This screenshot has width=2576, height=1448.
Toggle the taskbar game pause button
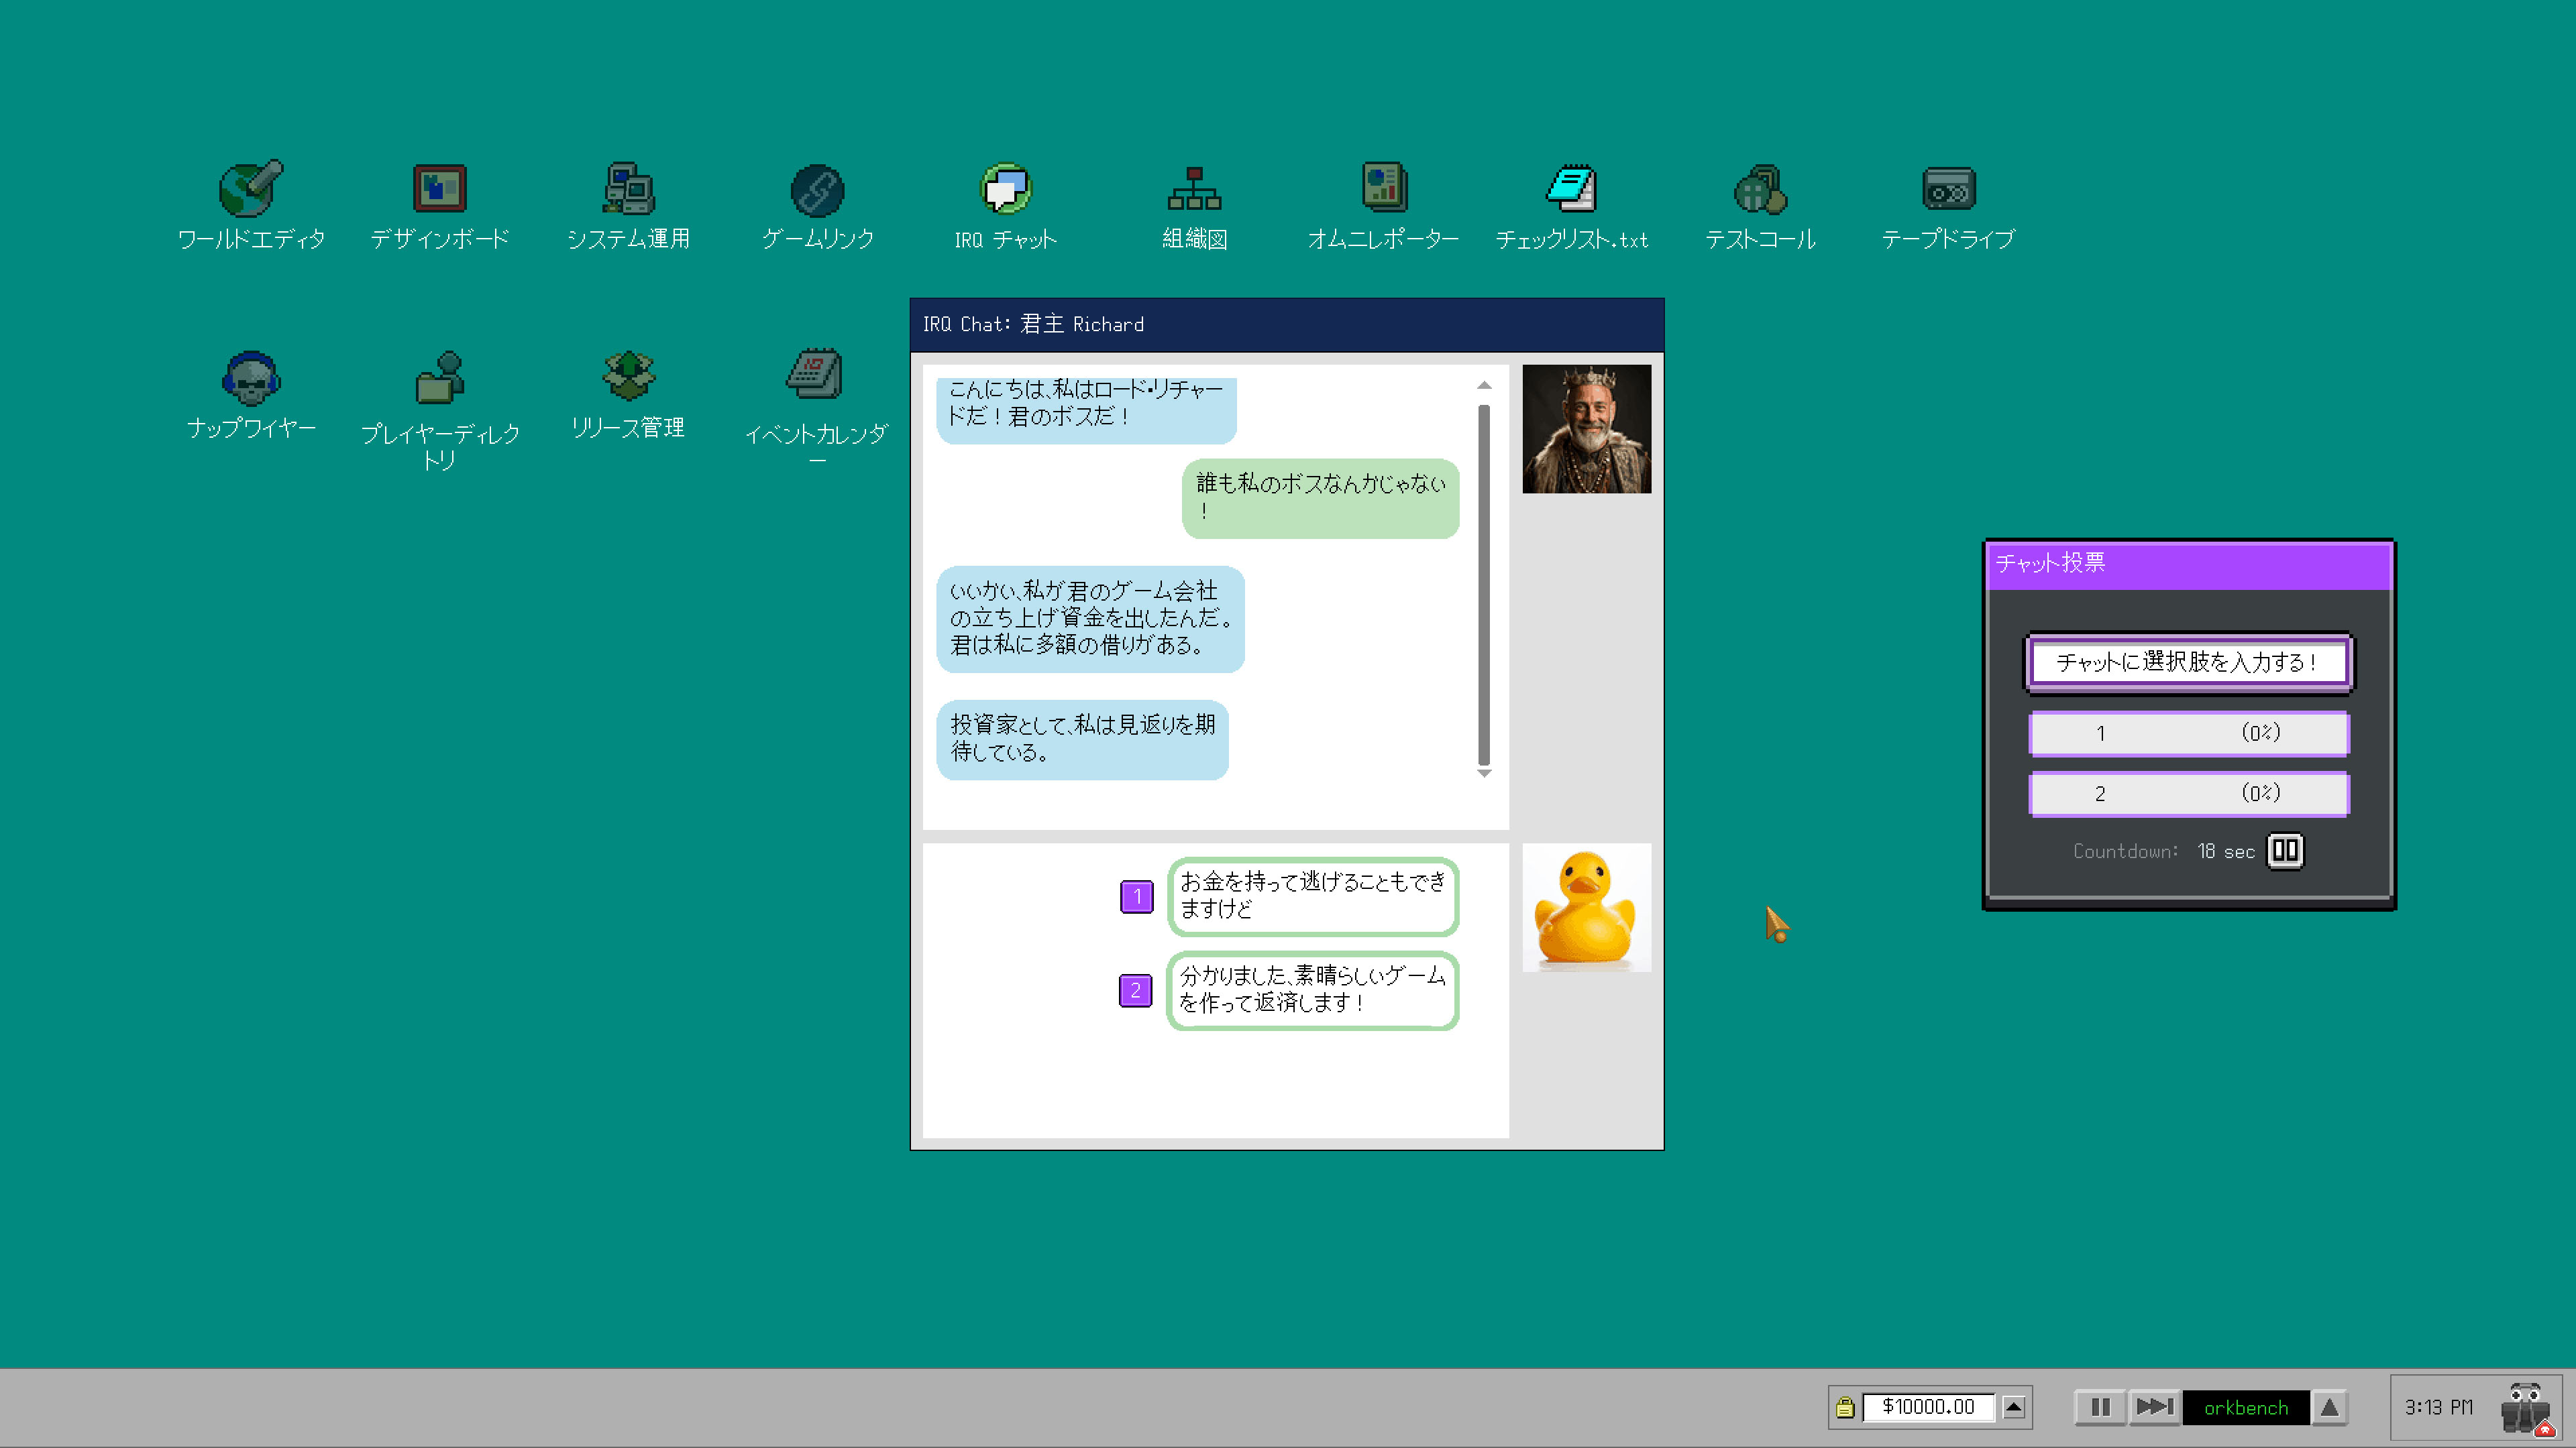point(2100,1407)
